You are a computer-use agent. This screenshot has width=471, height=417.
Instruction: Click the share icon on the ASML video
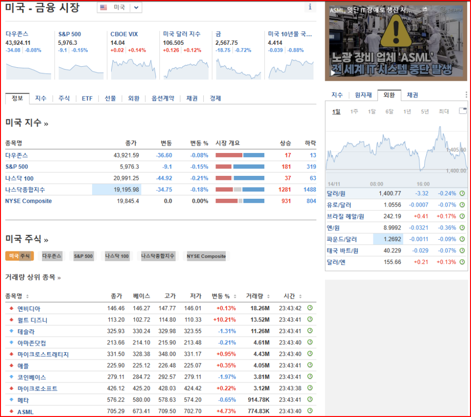[x=425, y=10]
